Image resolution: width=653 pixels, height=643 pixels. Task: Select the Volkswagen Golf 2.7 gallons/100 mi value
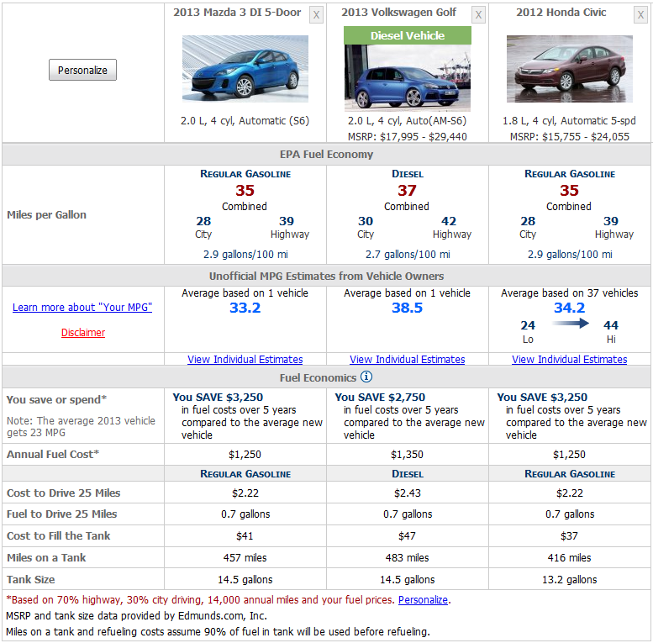point(408,254)
